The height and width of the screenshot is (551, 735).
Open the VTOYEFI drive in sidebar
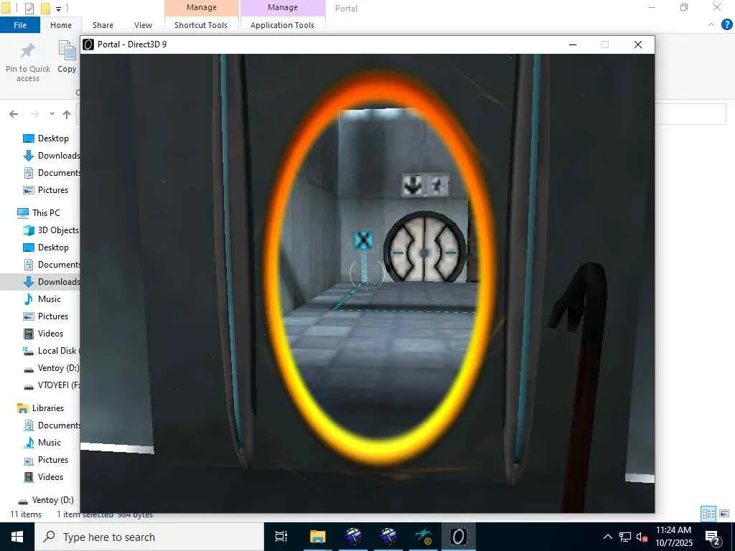(x=58, y=385)
